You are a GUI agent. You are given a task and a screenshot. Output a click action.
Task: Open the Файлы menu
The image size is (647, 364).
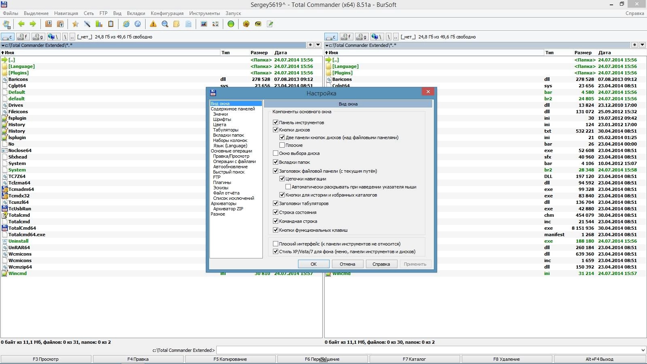coord(11,13)
